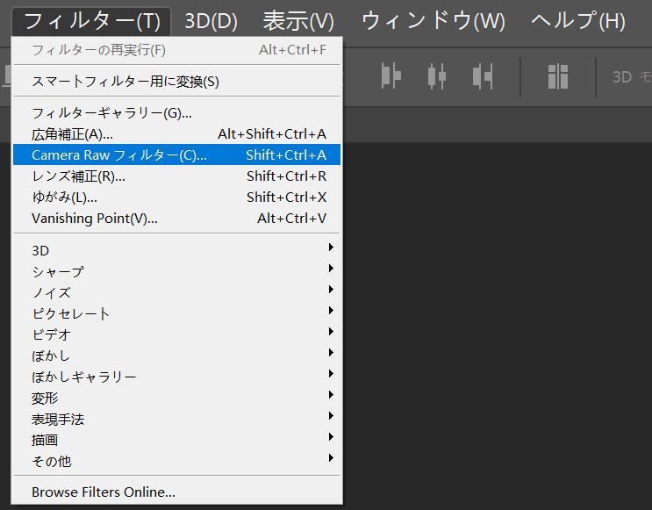Open the 3D(D) menu
Viewport: 652px width, 510px height.
pyautogui.click(x=211, y=21)
